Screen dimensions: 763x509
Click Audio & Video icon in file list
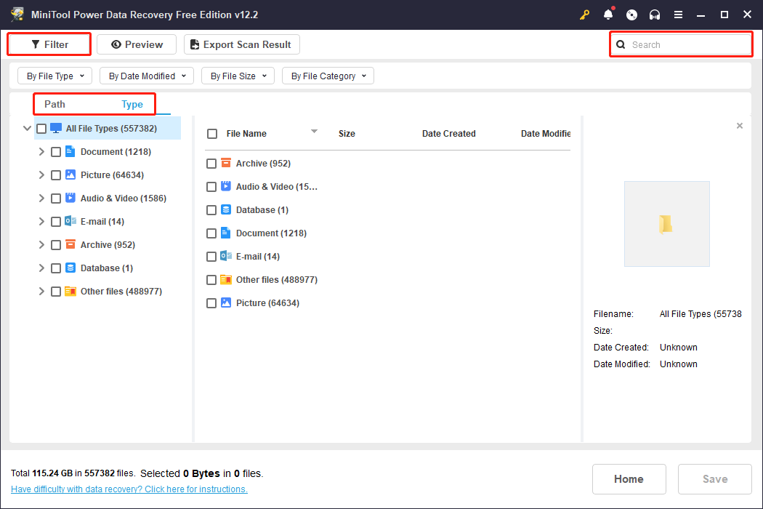(226, 186)
